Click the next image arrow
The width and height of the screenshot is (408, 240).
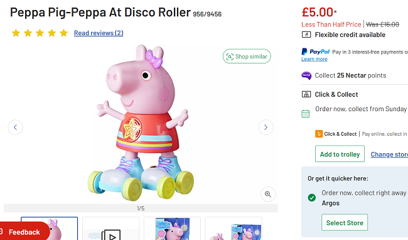(x=266, y=128)
